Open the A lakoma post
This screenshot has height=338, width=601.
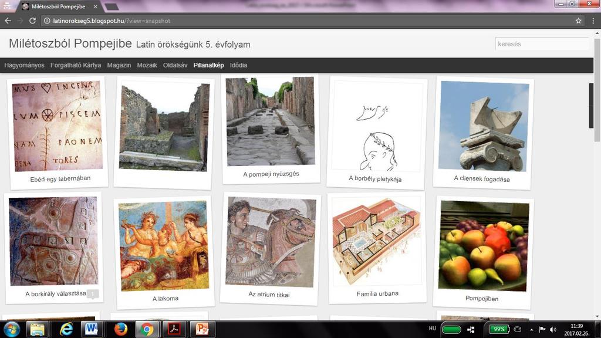[165, 251]
